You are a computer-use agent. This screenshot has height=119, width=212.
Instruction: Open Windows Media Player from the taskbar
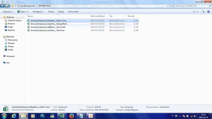click(33, 116)
